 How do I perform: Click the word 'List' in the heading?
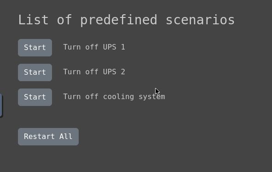click(x=33, y=20)
